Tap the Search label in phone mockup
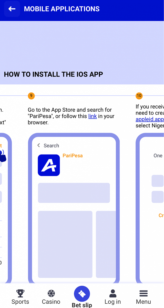The width and height of the screenshot is (164, 308). 51,146
